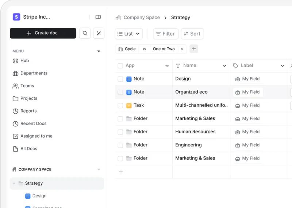
Task: Open the Multi-channelled unifo.. task name
Action: point(201,105)
